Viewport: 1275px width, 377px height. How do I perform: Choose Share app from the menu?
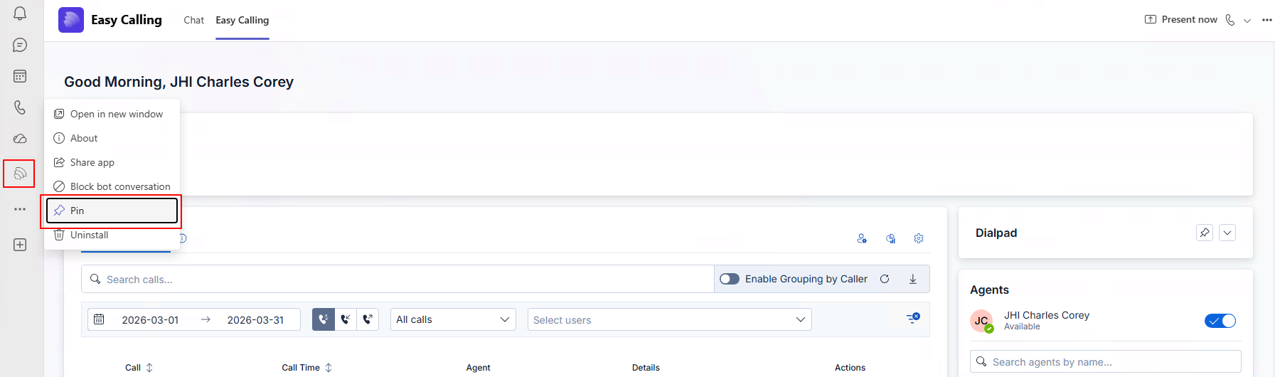click(112, 162)
